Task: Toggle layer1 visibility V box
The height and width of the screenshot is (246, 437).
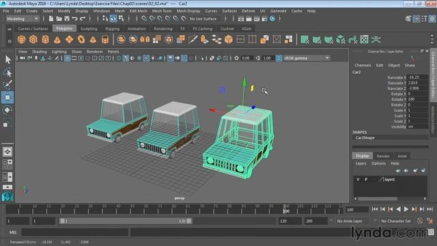Action: pyautogui.click(x=358, y=179)
